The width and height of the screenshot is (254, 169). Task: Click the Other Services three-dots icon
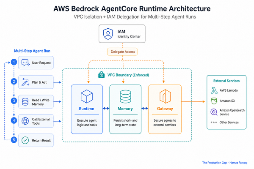point(214,122)
